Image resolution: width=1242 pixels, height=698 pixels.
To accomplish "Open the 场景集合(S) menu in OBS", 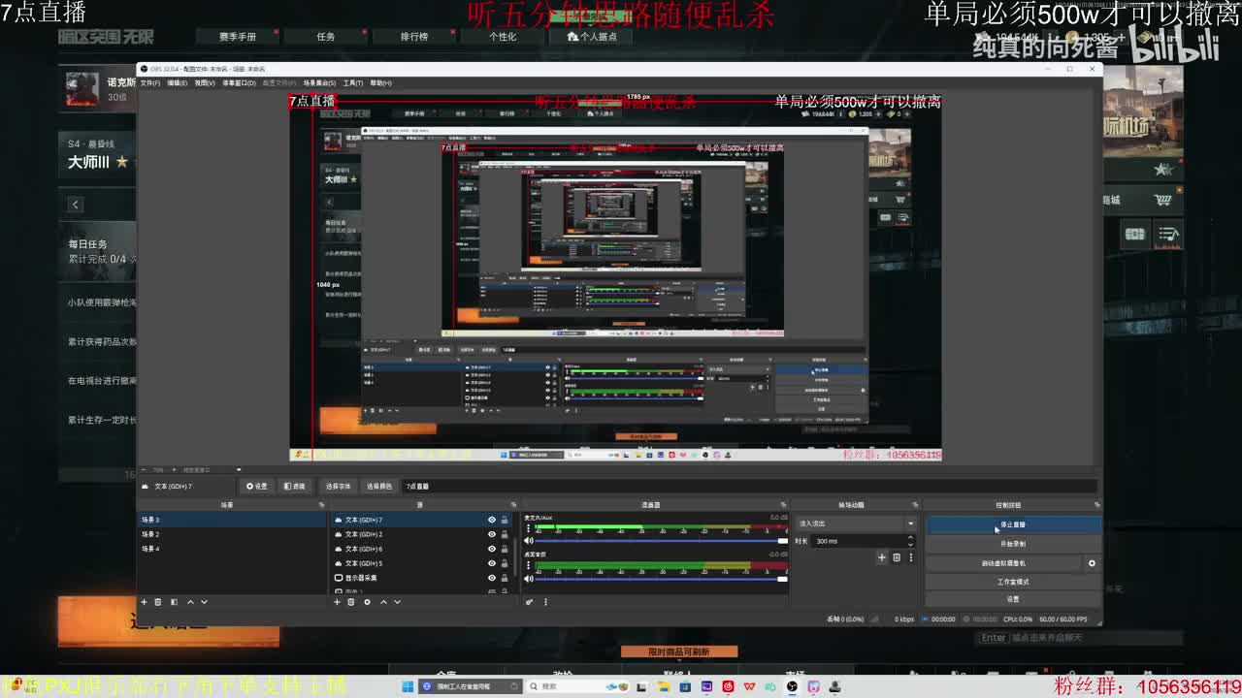I will [320, 83].
